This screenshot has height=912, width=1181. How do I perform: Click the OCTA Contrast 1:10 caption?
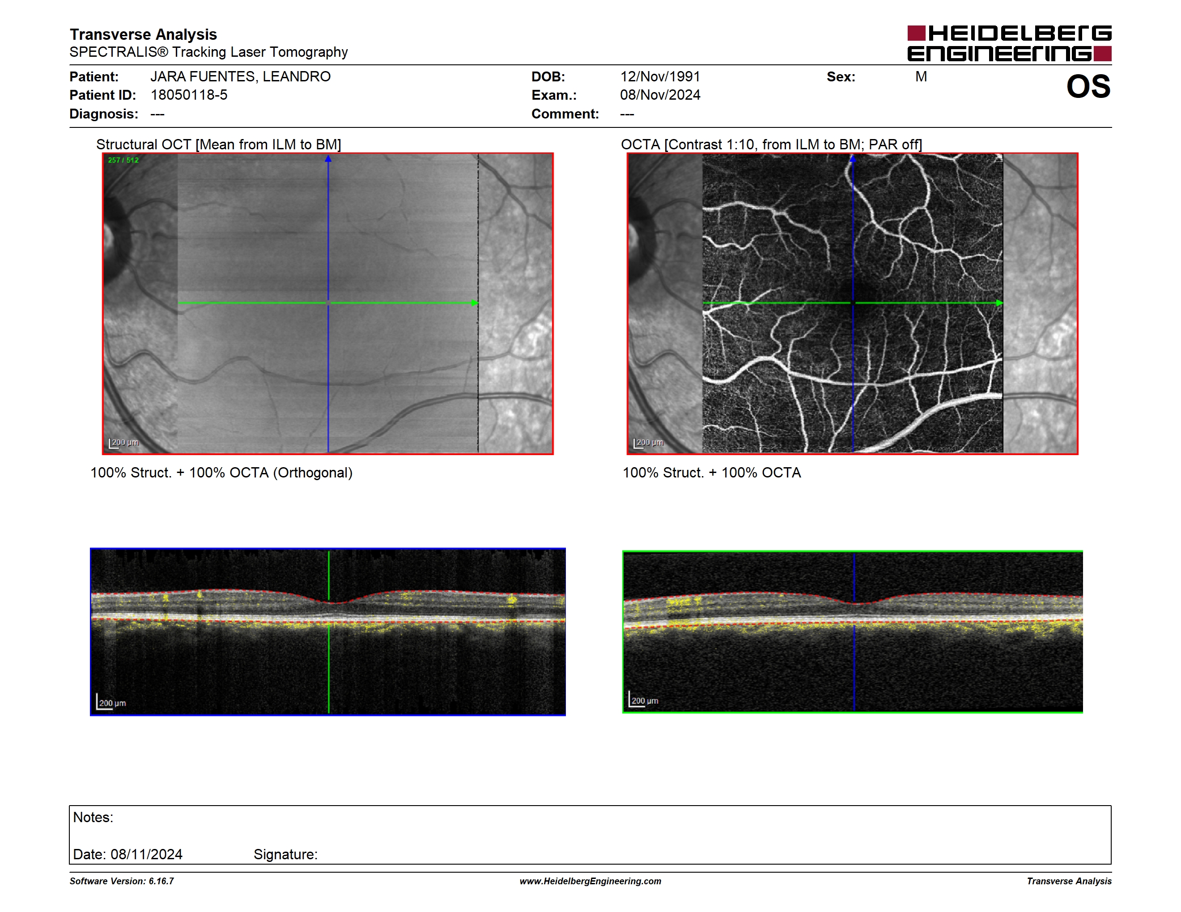[x=771, y=145]
